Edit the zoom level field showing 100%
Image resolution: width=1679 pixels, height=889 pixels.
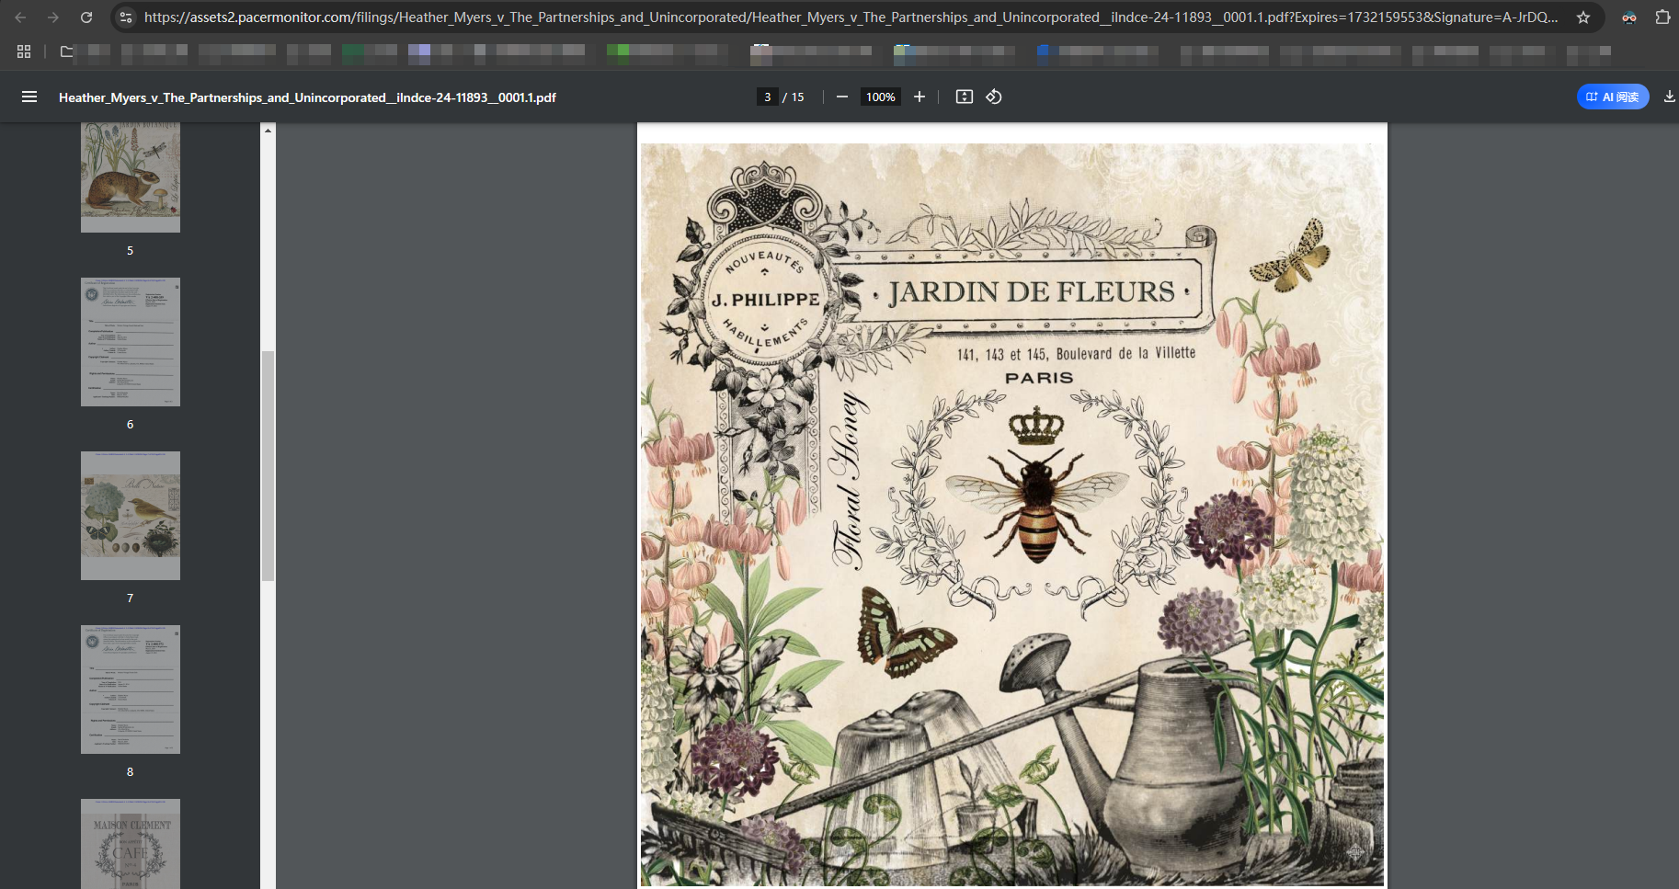pos(880,97)
